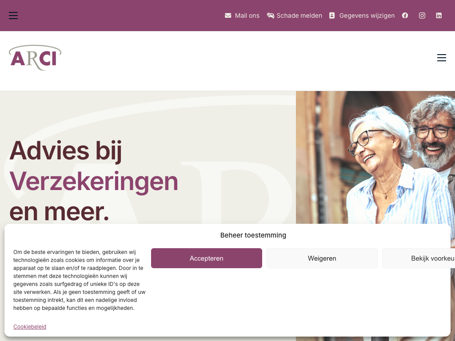Click the ARCI logo

(x=35, y=58)
